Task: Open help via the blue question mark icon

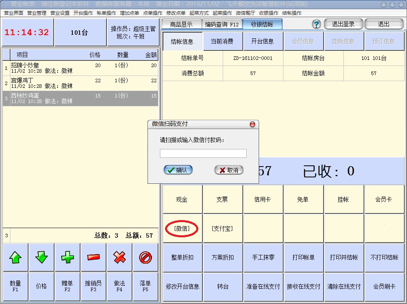Action: tap(316, 24)
